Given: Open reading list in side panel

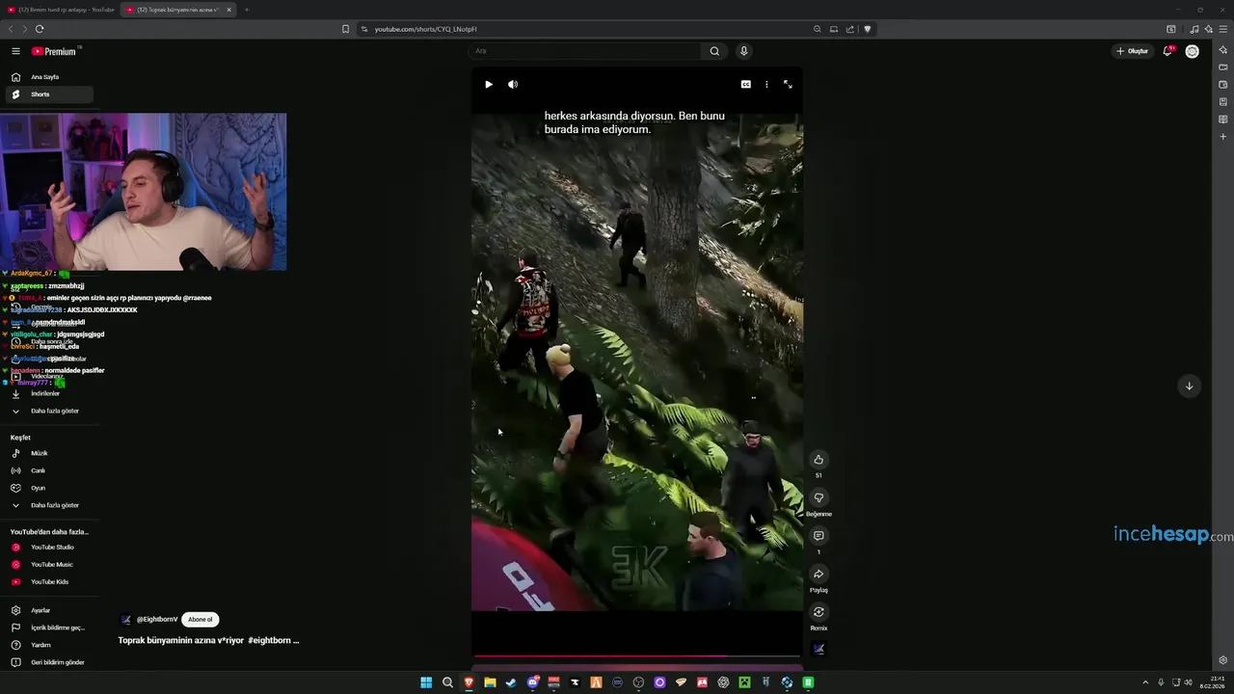Looking at the screenshot, I should [1223, 120].
